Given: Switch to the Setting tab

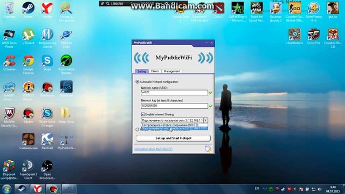Looking at the screenshot, I should tap(142, 71).
